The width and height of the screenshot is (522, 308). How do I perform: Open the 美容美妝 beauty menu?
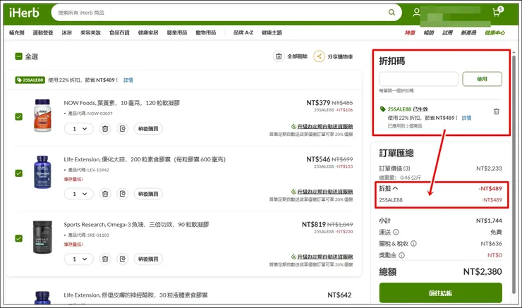[x=90, y=32]
